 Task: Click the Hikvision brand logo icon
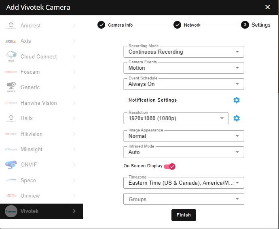point(11,134)
